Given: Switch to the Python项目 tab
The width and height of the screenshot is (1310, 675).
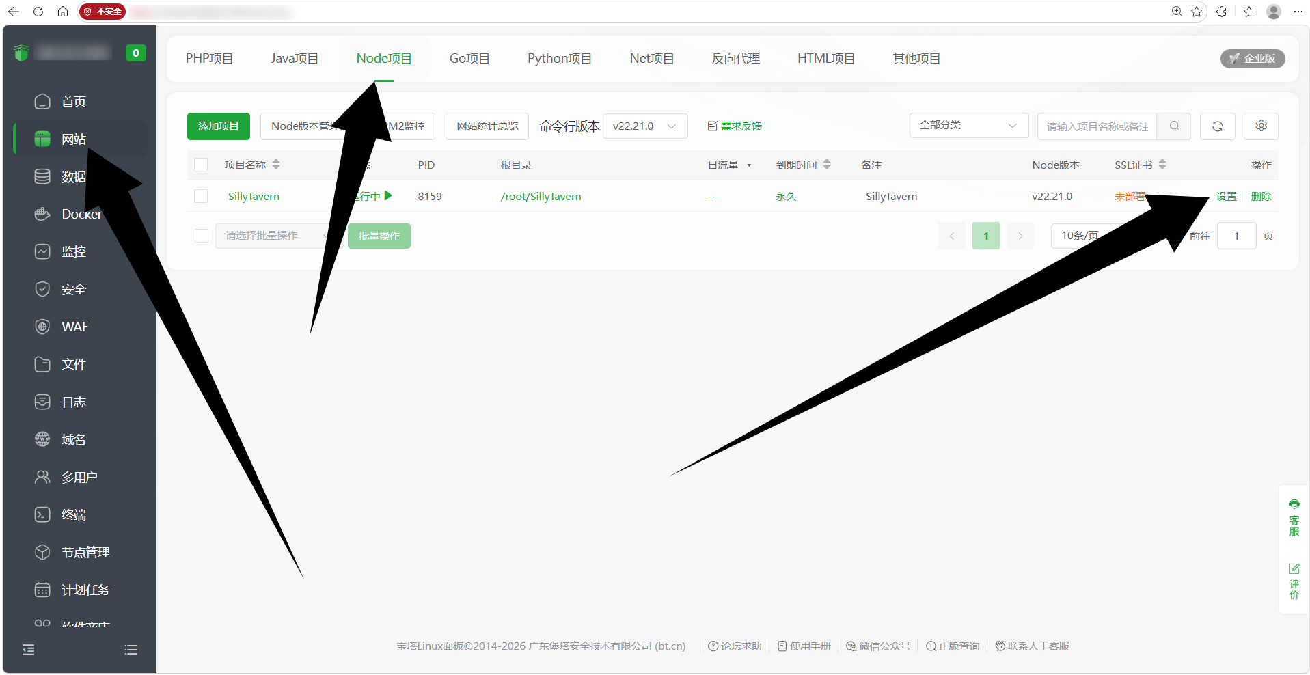Looking at the screenshot, I should (559, 59).
